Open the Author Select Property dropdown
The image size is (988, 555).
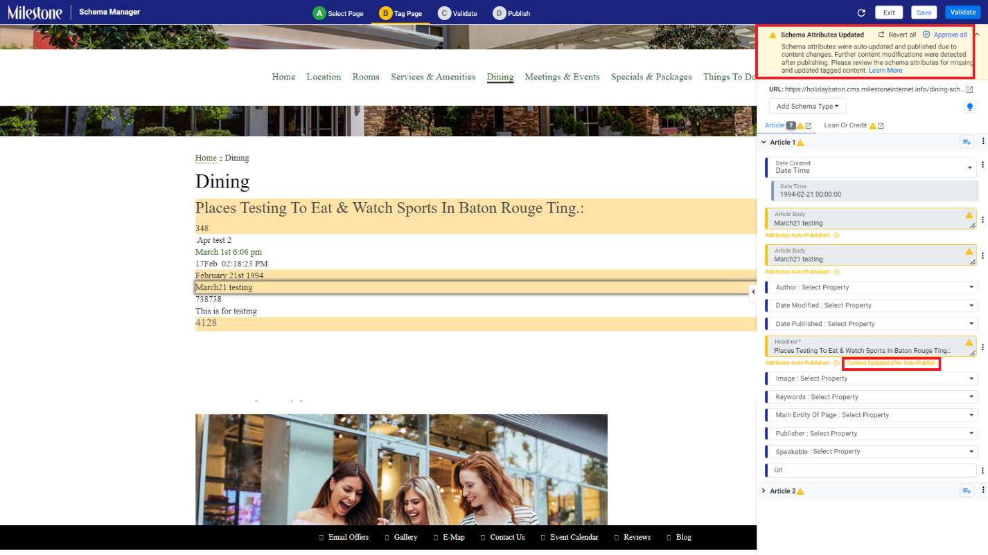click(x=871, y=287)
